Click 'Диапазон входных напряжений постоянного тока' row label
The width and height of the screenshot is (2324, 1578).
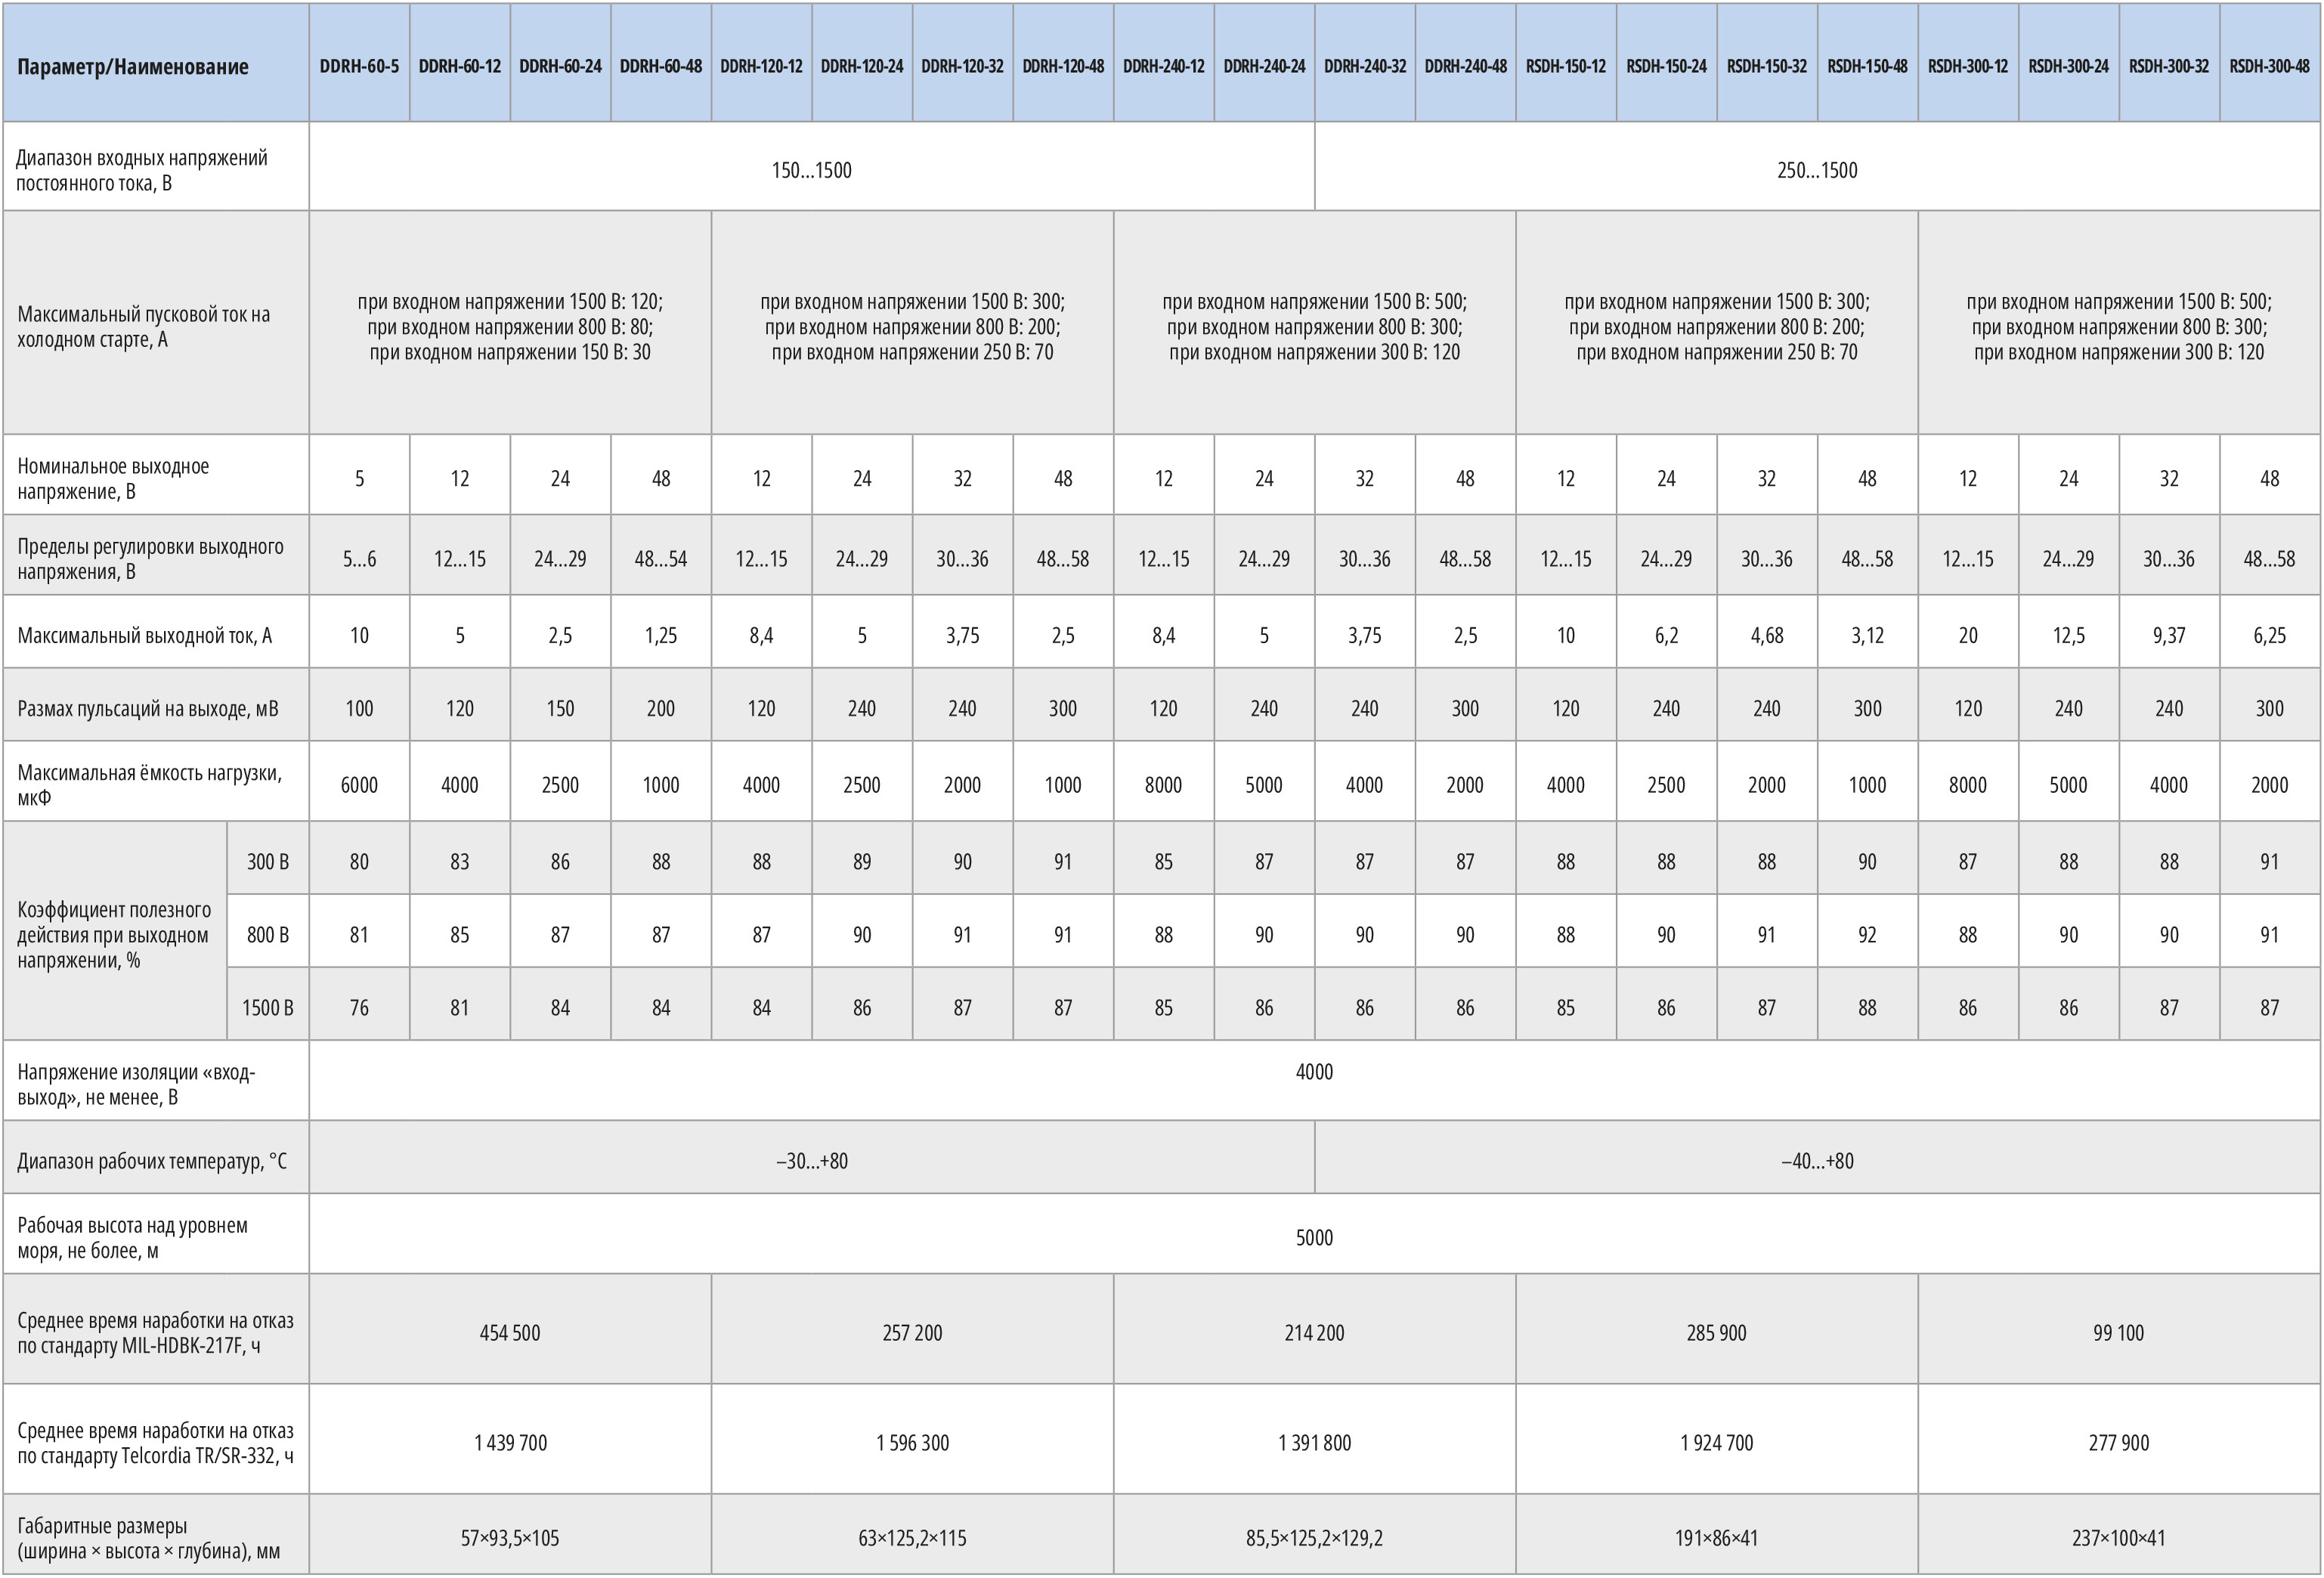click(156, 166)
